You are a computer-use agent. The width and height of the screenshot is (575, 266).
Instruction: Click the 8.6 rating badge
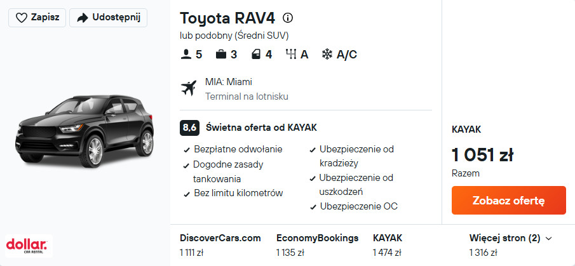pos(189,128)
